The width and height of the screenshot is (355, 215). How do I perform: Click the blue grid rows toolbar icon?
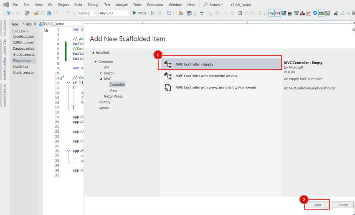coord(284,13)
